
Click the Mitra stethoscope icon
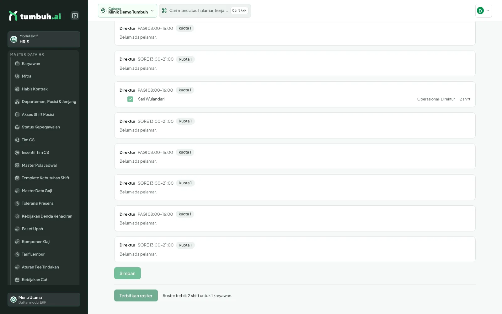pyautogui.click(x=17, y=76)
